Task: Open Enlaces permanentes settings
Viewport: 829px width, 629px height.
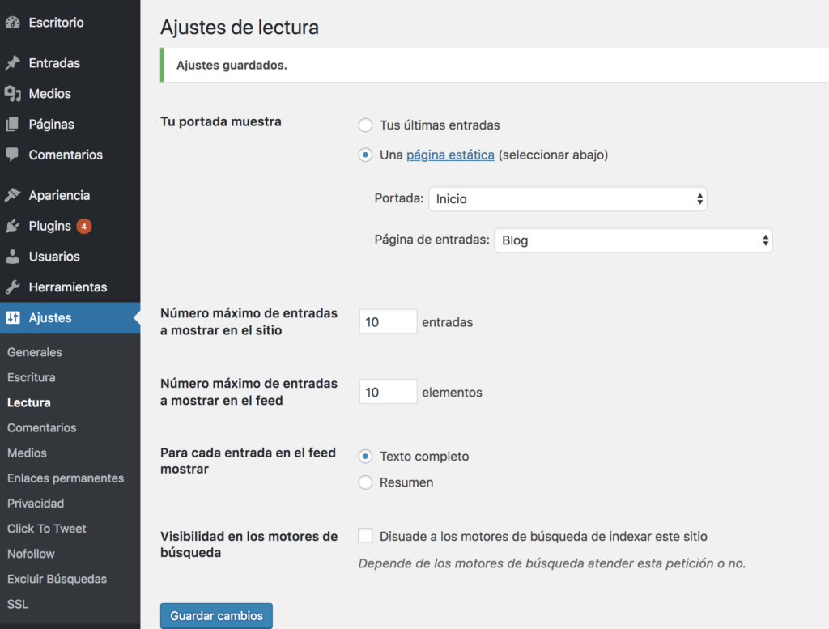Action: pos(66,478)
